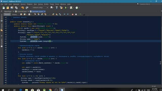Click the taskbar search magnifier icon

[x=9, y=90]
